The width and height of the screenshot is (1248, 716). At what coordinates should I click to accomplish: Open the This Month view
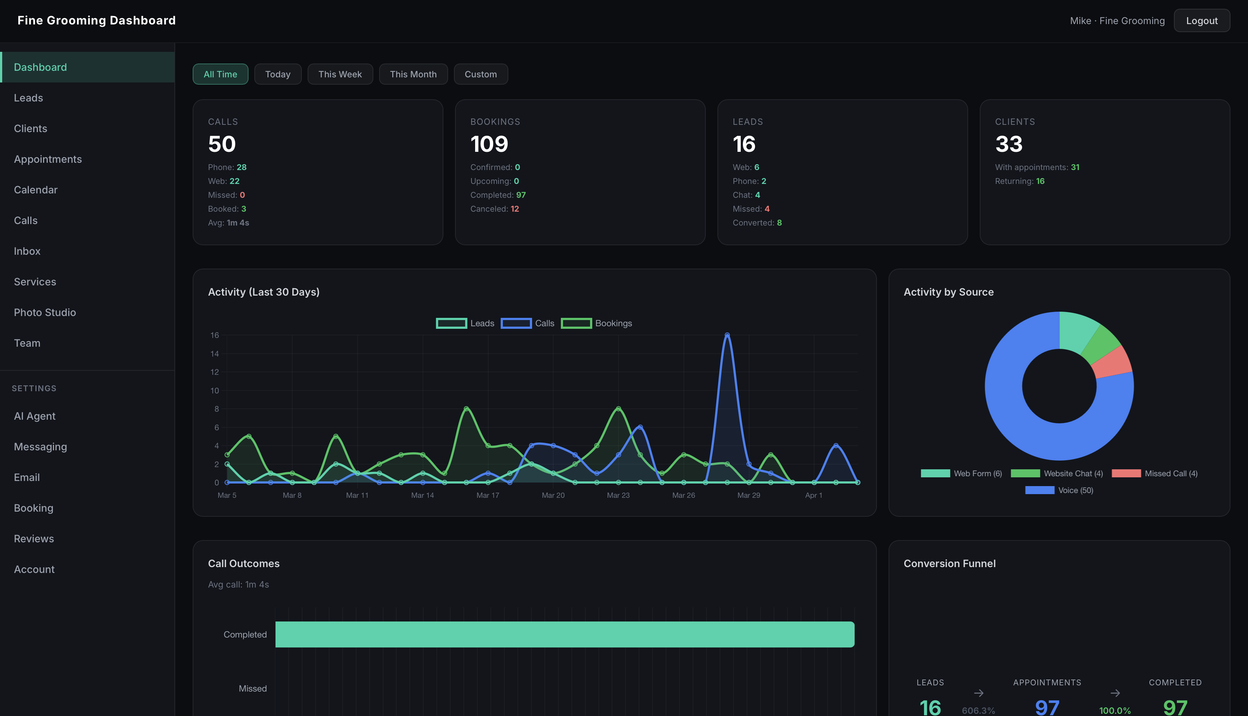[x=413, y=74]
